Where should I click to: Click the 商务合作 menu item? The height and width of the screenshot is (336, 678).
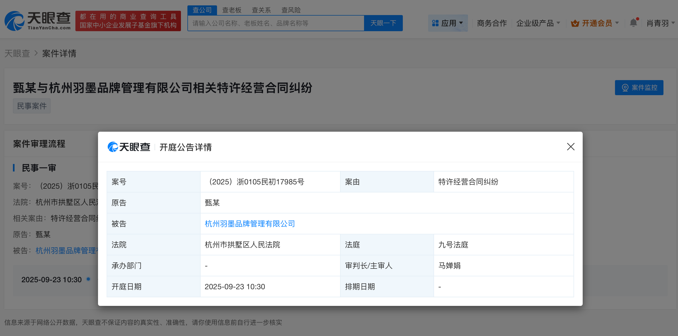(x=492, y=23)
